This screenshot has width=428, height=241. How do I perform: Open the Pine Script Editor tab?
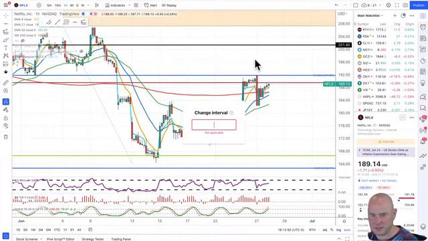pyautogui.click(x=60, y=239)
